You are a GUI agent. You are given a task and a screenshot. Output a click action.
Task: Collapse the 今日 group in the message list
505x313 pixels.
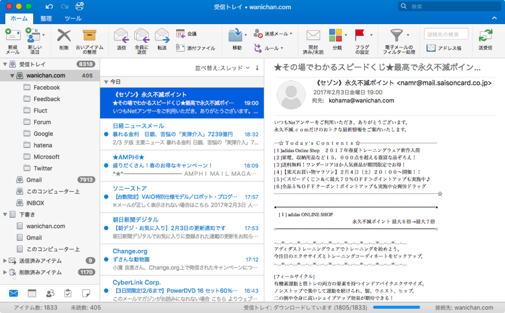point(106,82)
